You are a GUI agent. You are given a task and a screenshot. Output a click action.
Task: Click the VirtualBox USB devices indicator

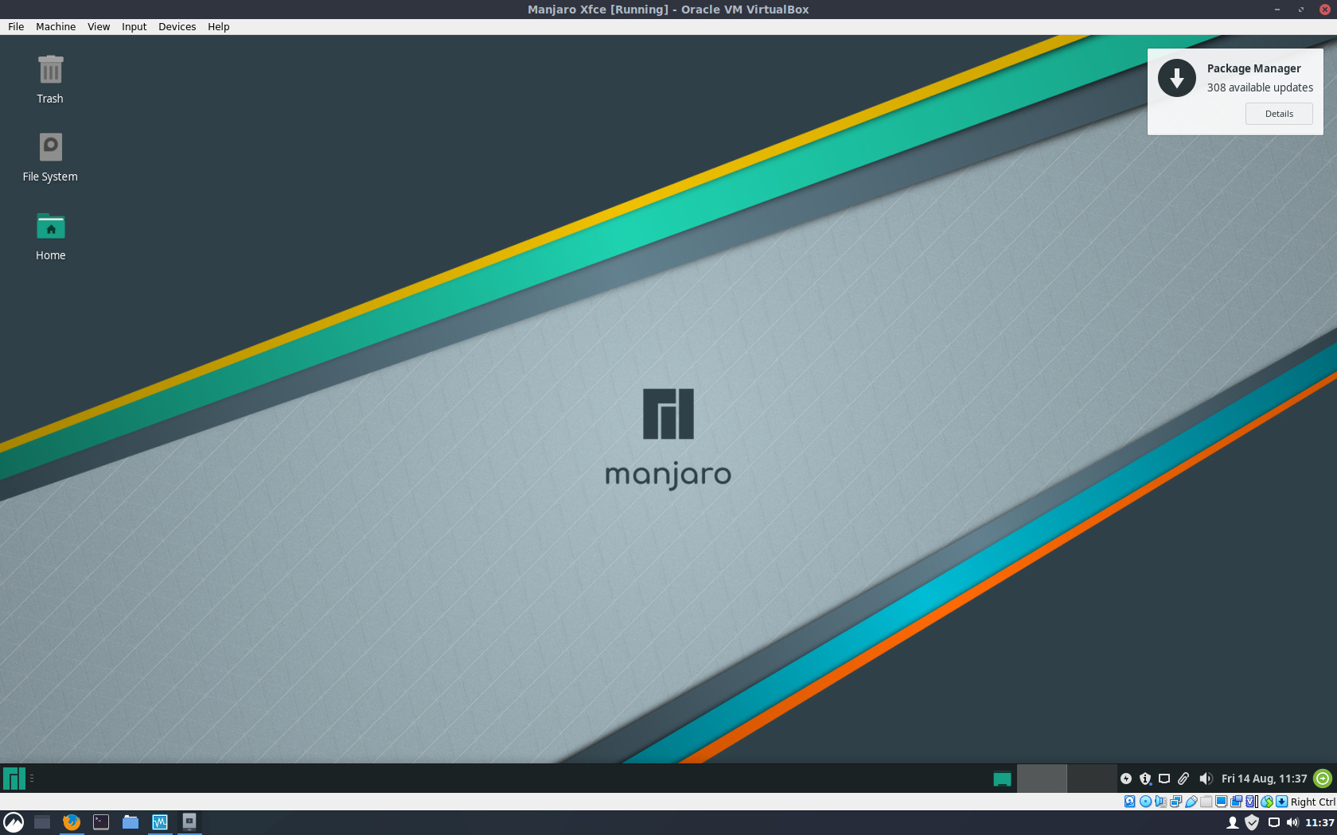[1191, 802]
